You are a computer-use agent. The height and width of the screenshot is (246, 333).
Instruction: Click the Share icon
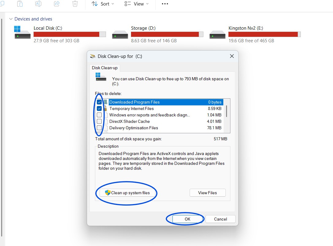[x=57, y=4]
